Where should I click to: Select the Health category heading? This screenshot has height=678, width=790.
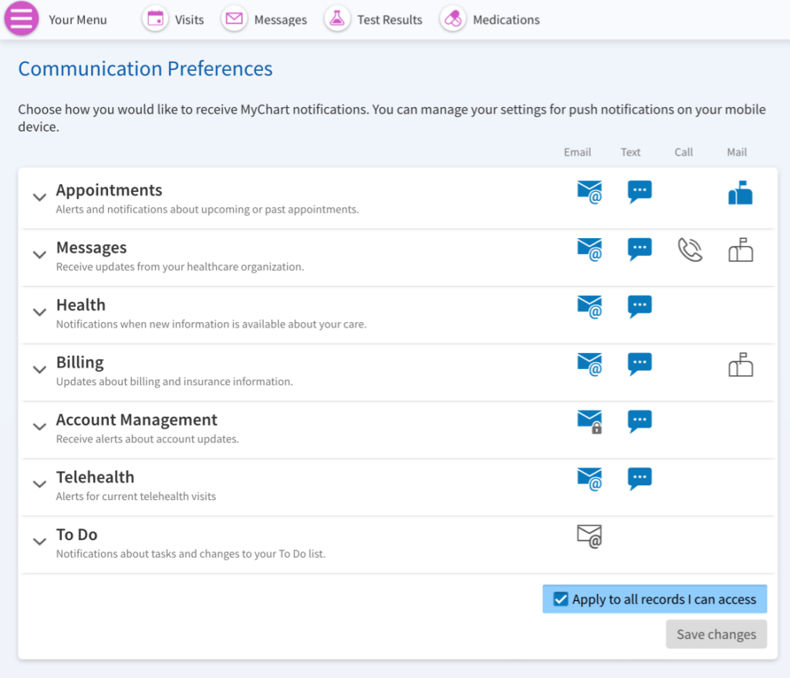click(x=80, y=305)
